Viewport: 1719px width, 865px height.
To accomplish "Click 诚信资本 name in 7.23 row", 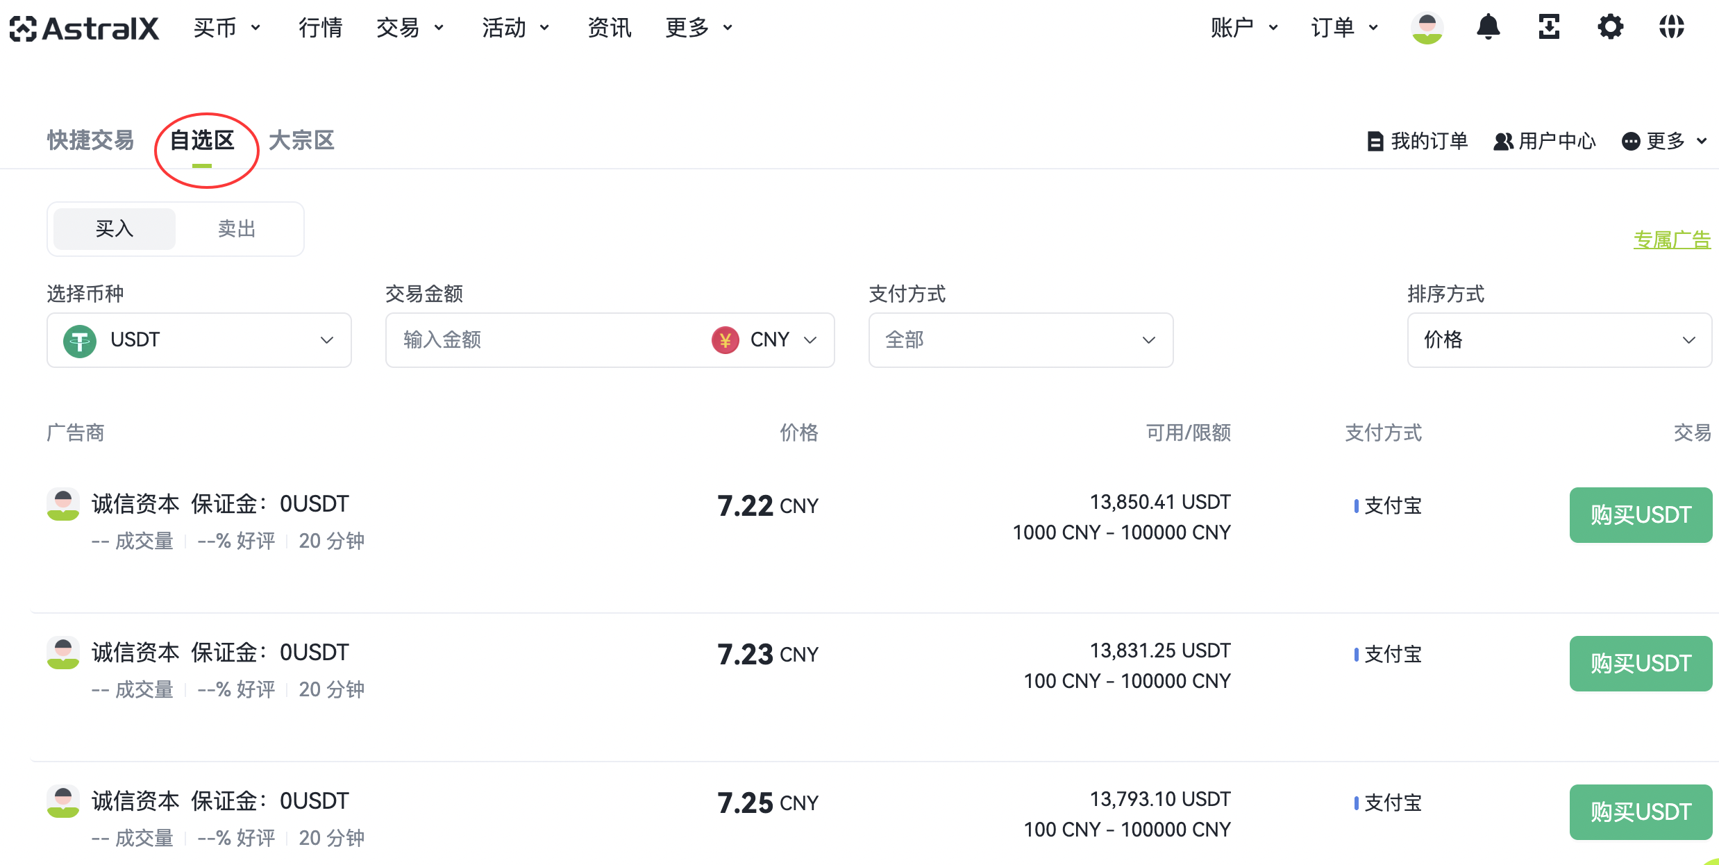I will (135, 653).
